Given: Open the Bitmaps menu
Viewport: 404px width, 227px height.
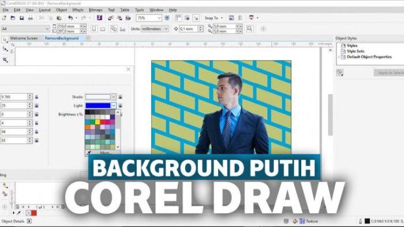Looking at the screenshot, I should pos(95,10).
